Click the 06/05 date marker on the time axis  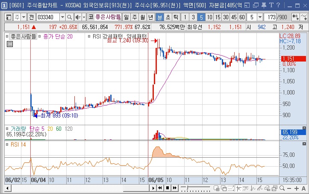click(156, 180)
